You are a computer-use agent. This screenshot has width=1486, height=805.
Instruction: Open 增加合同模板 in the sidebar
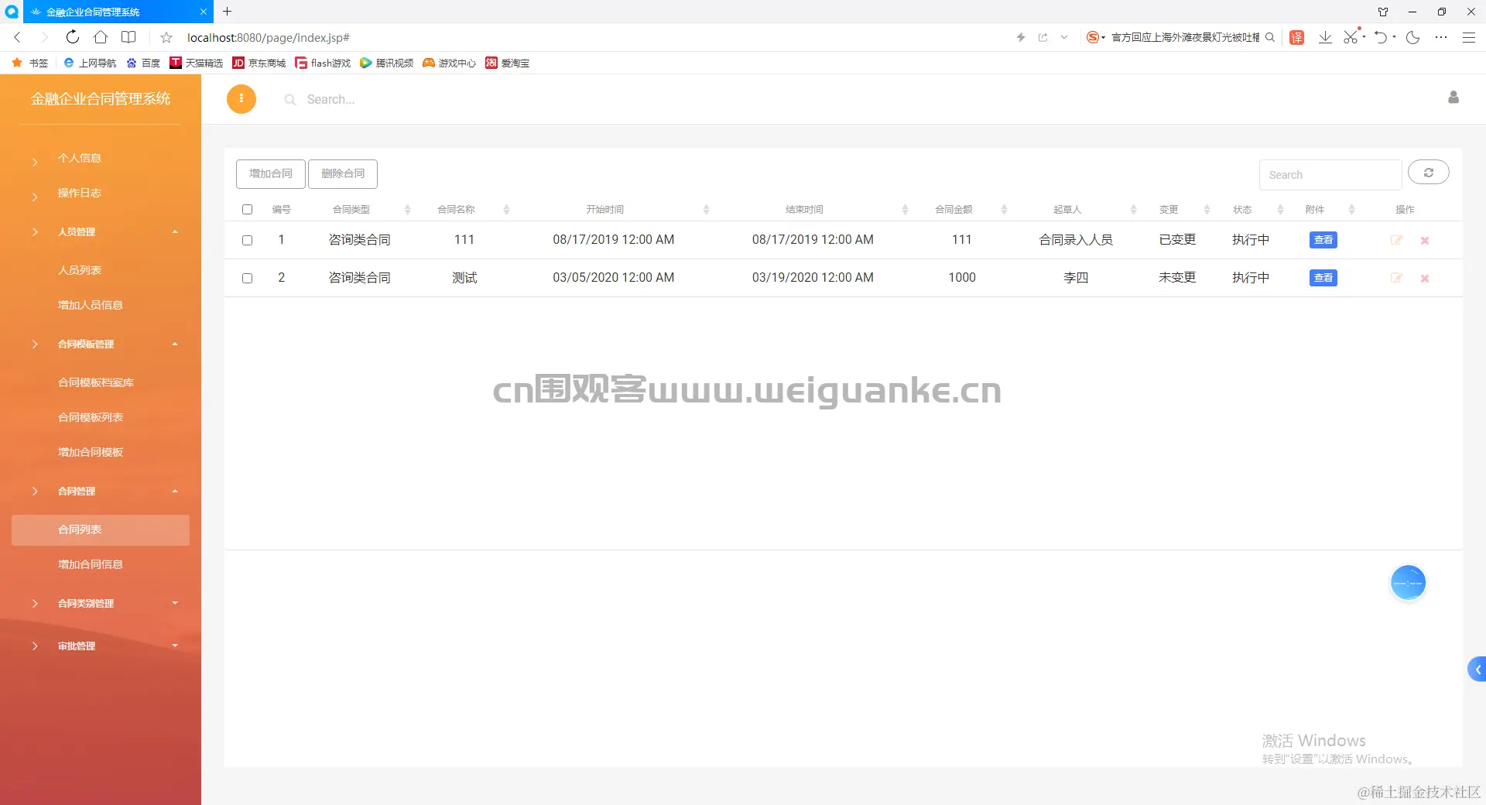pos(90,452)
